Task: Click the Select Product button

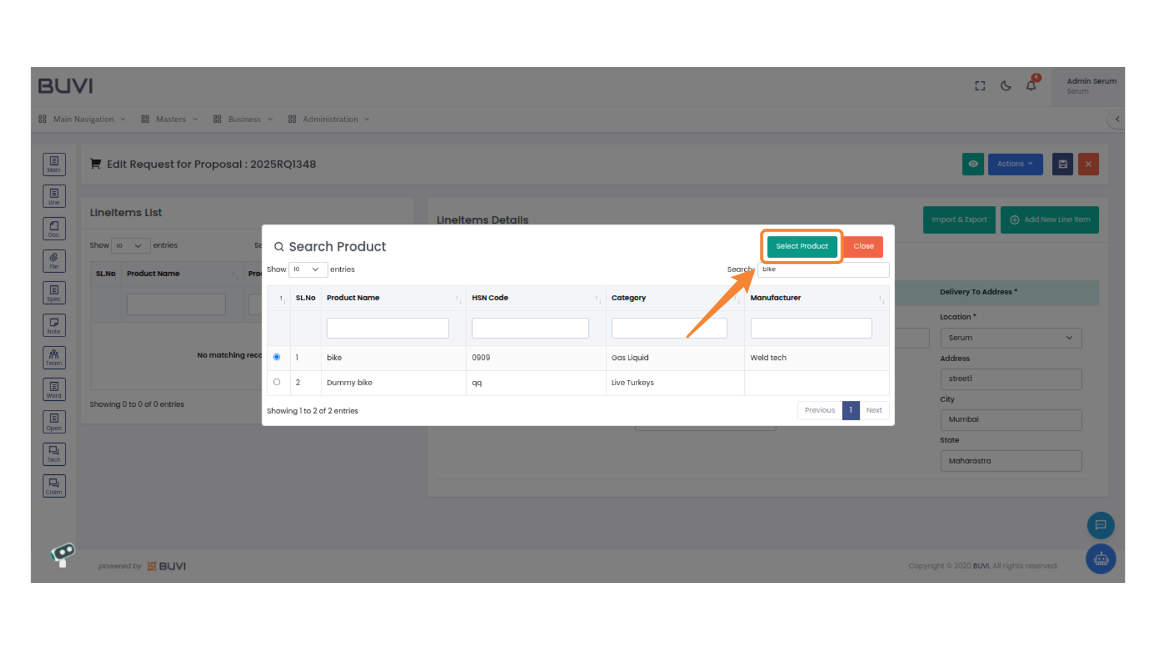Action: click(x=801, y=246)
